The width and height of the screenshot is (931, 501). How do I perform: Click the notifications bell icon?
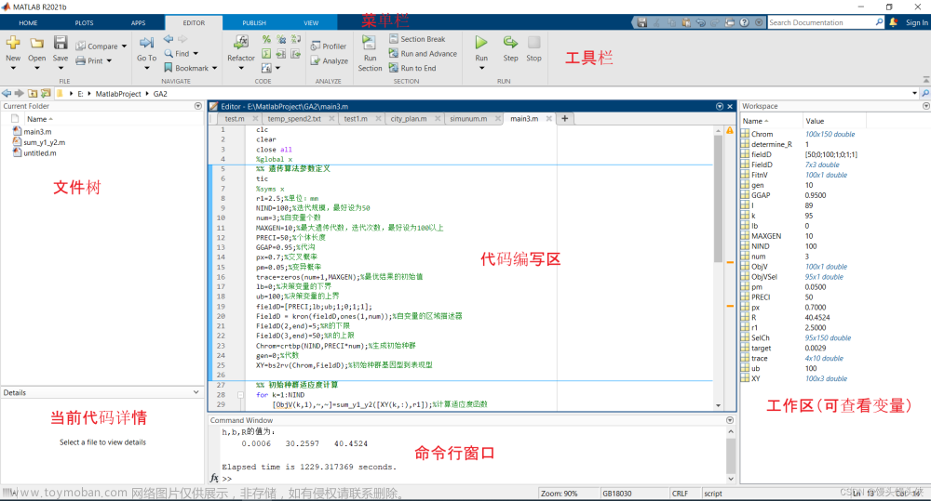point(894,22)
